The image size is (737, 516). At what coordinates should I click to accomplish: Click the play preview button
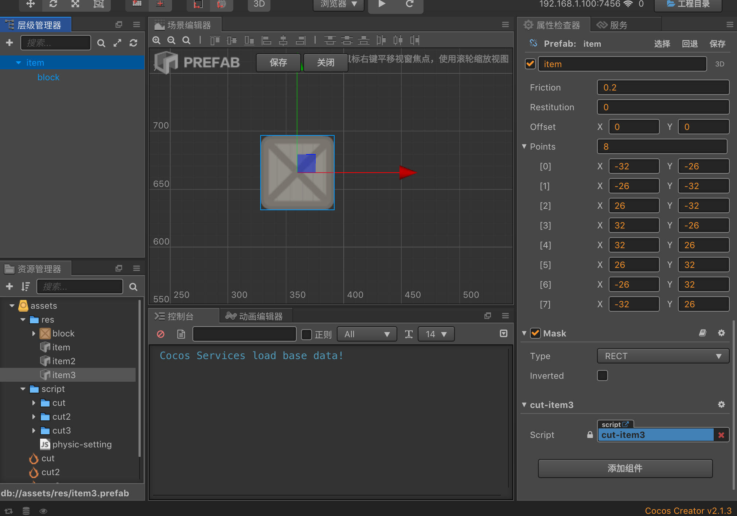point(382,4)
